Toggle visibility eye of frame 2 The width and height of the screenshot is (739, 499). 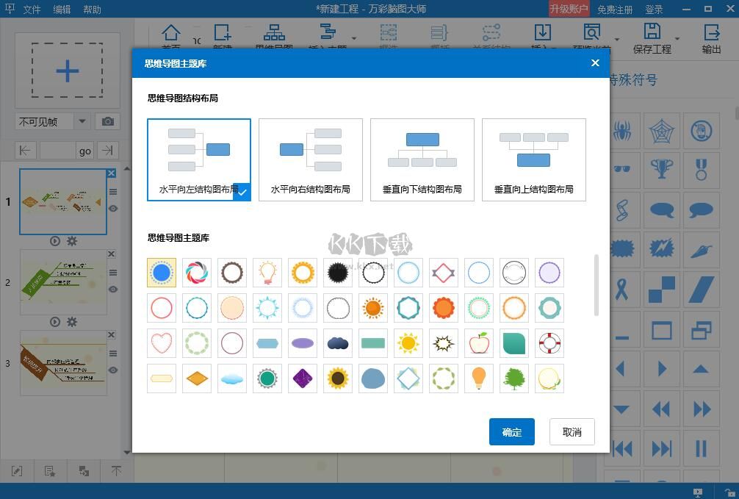(113, 289)
